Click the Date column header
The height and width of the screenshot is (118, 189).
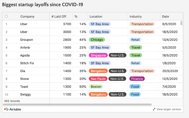click(166, 17)
